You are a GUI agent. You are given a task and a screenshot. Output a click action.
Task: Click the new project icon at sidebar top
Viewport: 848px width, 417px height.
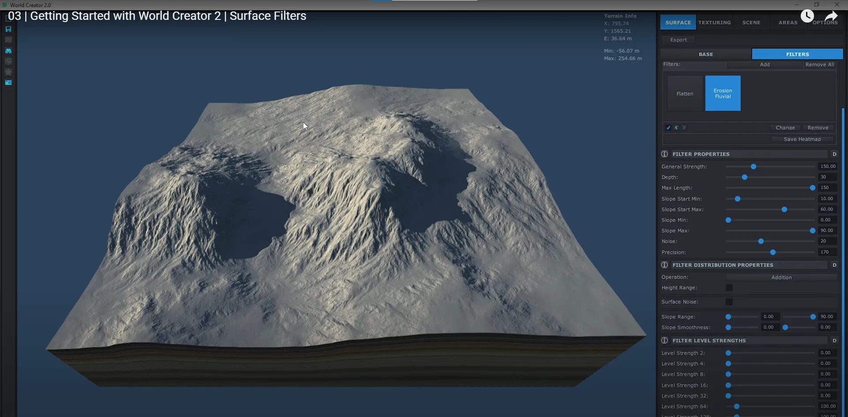(x=8, y=18)
